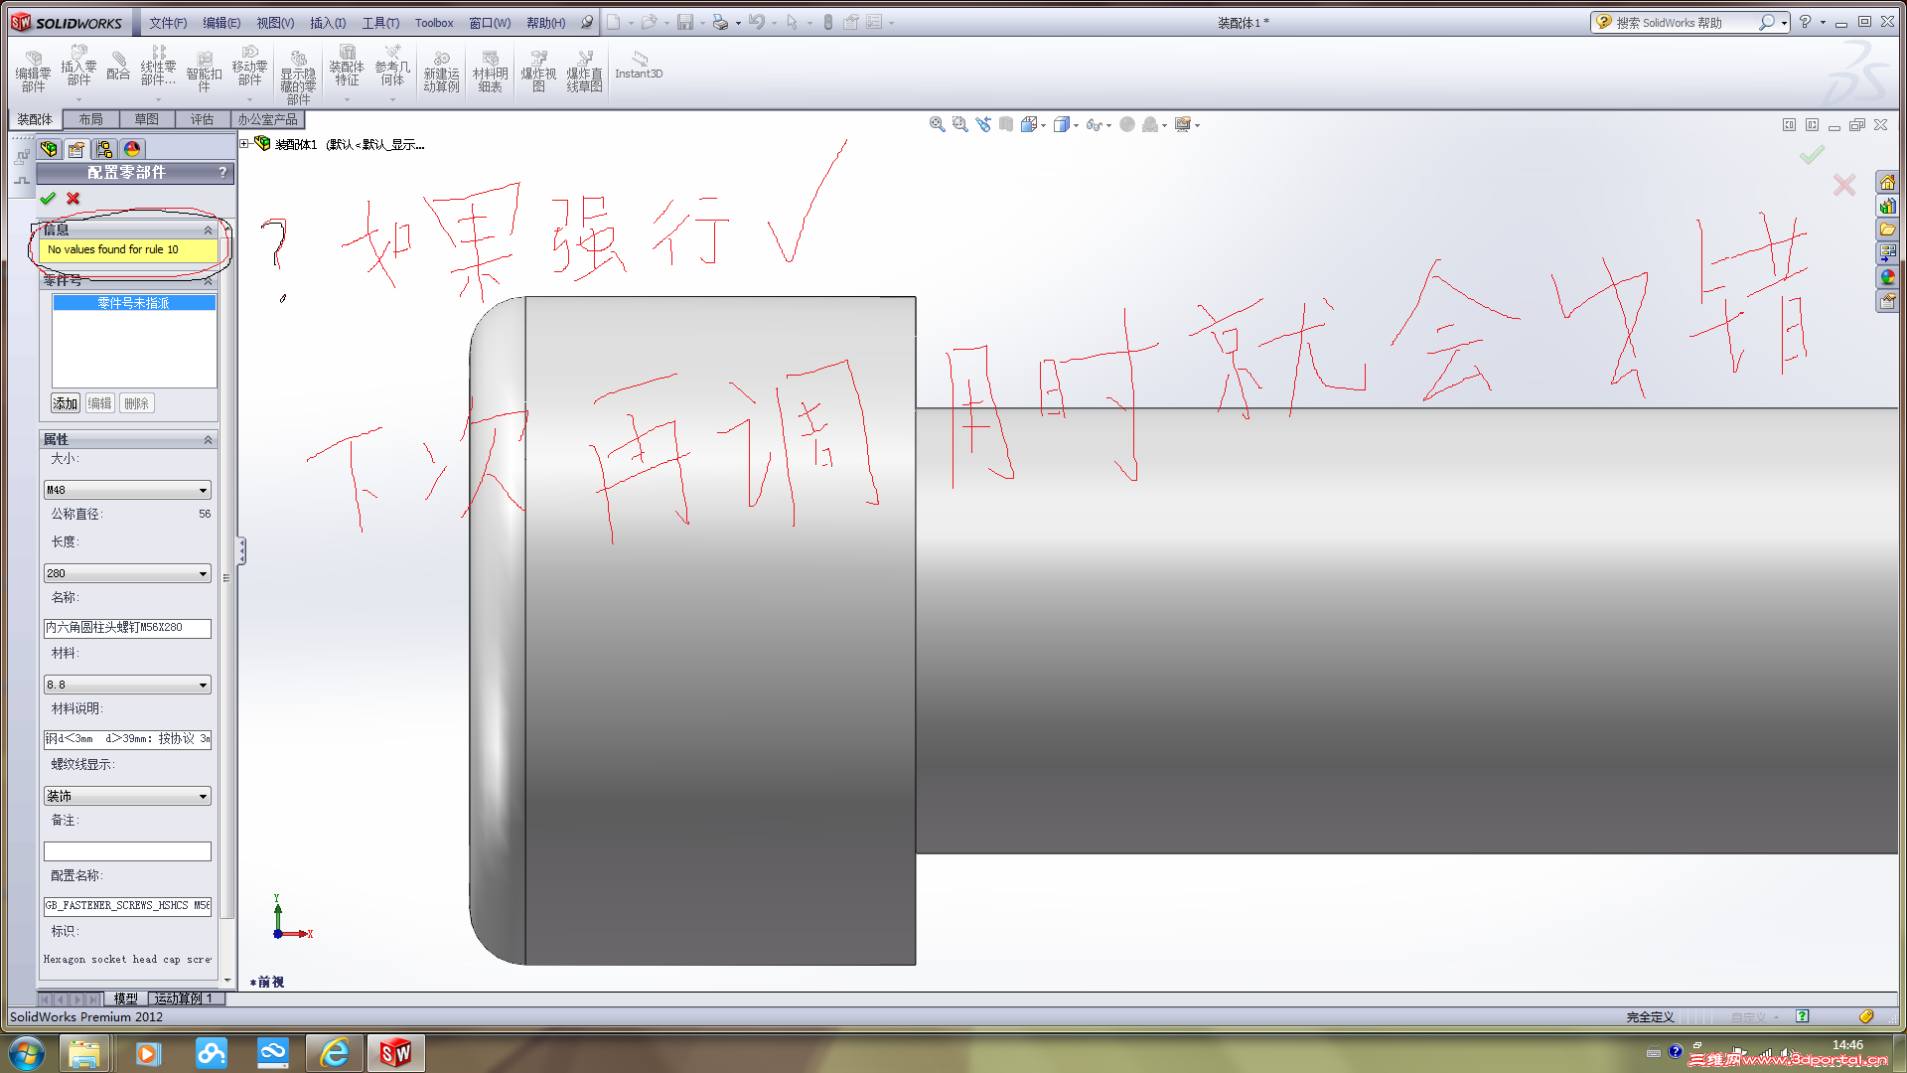1907x1073 pixels.
Task: Open the appearance sphere color tool
Action: tap(1127, 124)
